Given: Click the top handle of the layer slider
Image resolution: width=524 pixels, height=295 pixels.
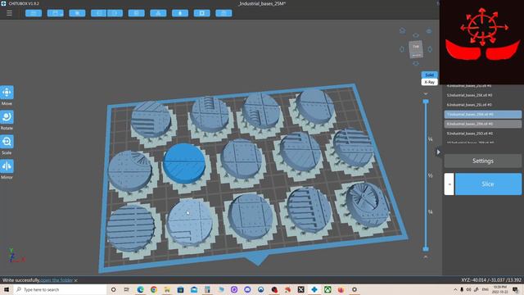Looking at the screenshot, I should click(426, 102).
